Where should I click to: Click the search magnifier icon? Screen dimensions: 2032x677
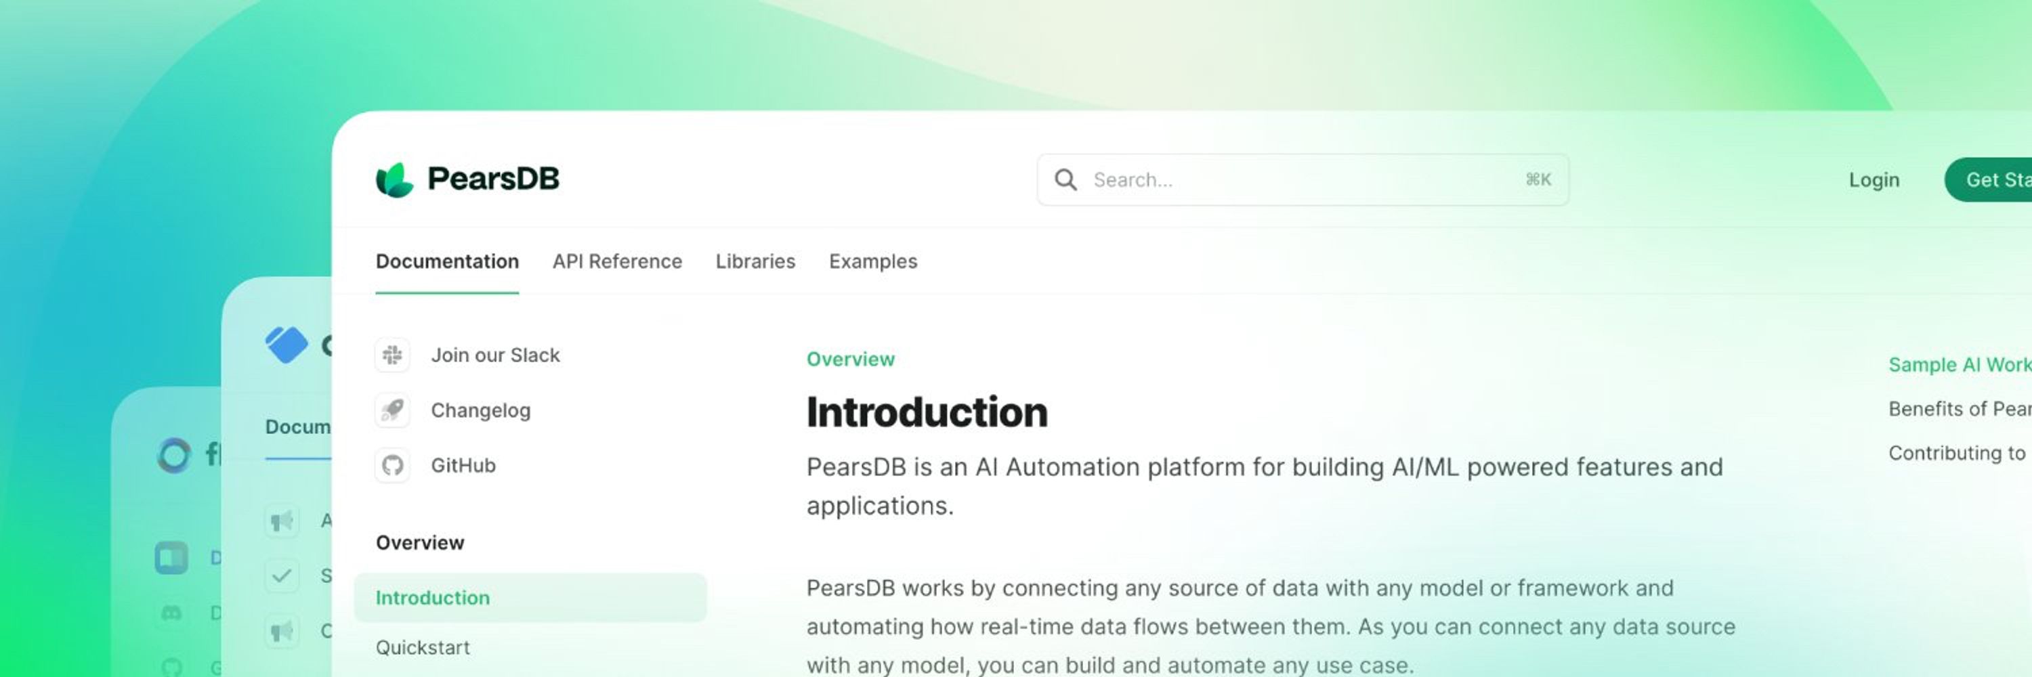tap(1065, 179)
